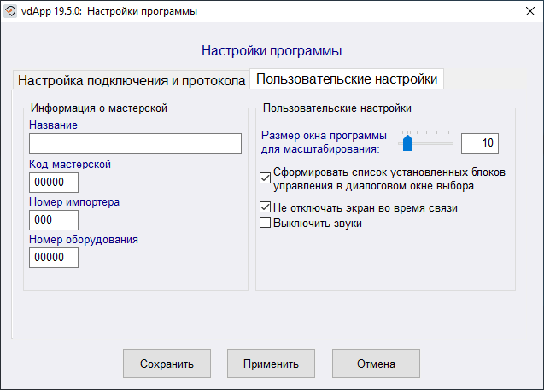Disable Не отключать экран во время связи

pos(265,208)
